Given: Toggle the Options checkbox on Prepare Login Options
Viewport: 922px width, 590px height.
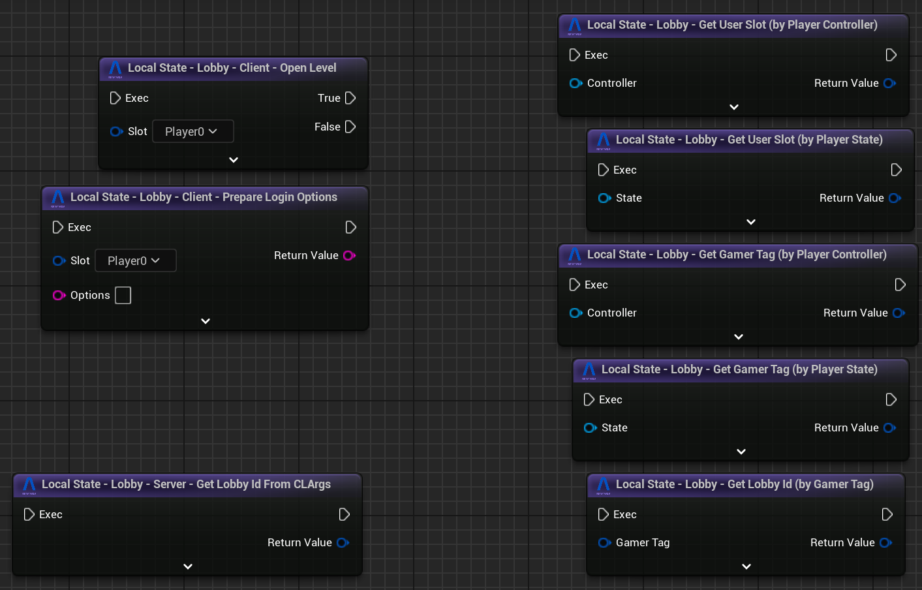Looking at the screenshot, I should click(123, 295).
